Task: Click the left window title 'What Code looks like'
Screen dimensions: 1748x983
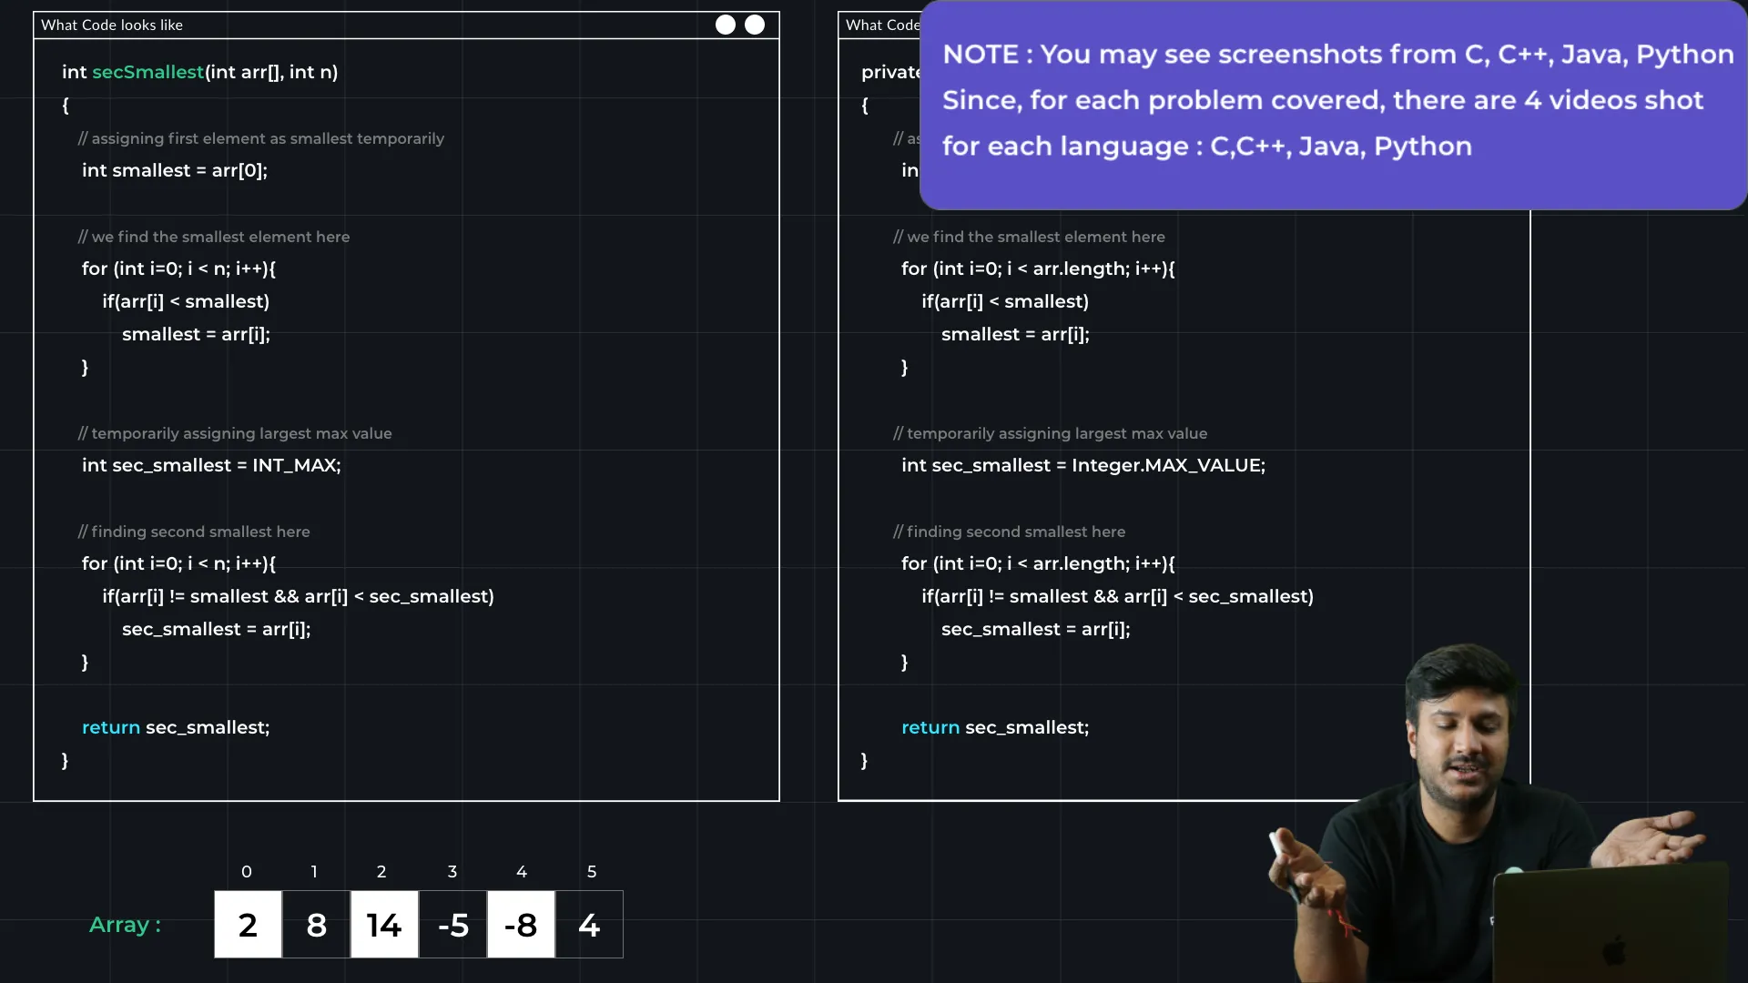Action: click(x=112, y=25)
